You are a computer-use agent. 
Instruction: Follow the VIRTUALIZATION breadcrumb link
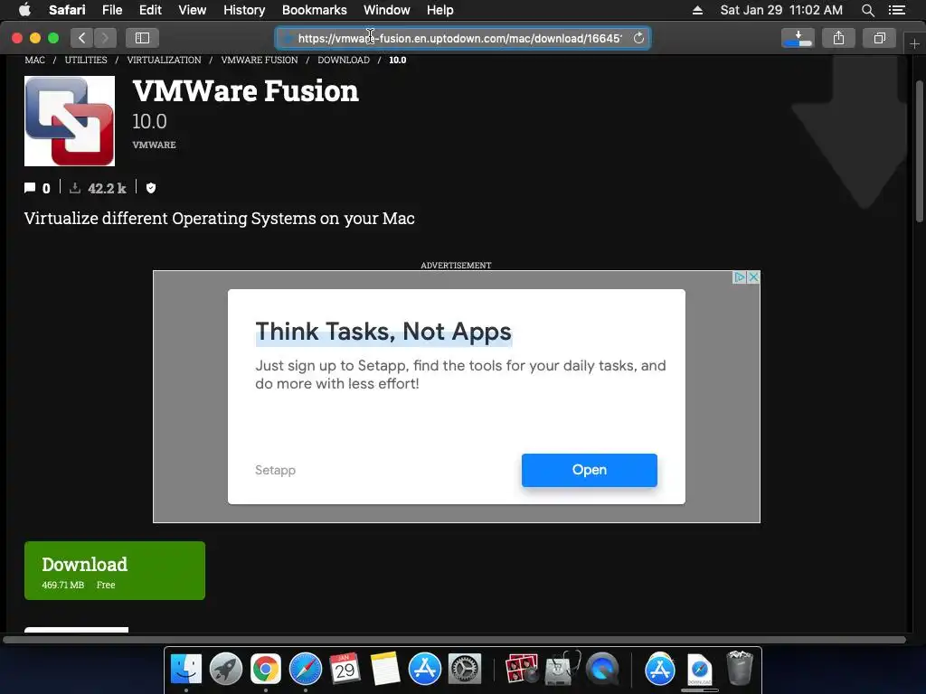point(165,61)
